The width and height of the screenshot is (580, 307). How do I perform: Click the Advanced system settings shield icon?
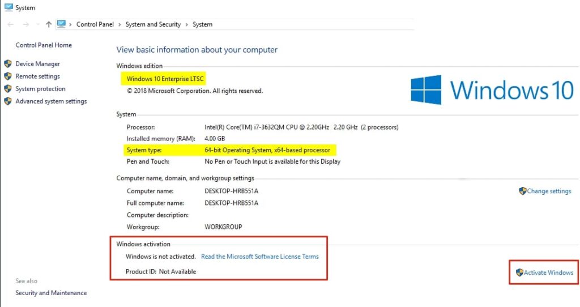[8, 101]
